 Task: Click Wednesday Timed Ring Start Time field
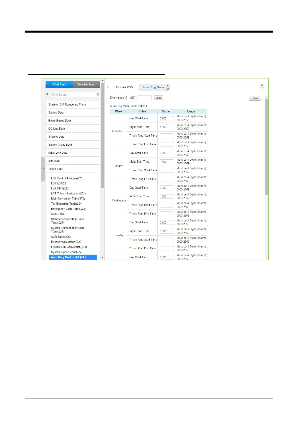[x=167, y=205]
